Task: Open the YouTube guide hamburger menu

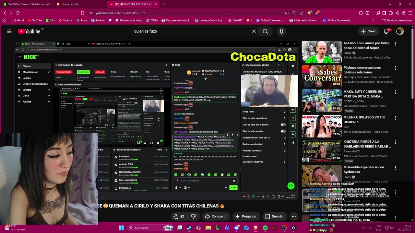Action: point(9,31)
